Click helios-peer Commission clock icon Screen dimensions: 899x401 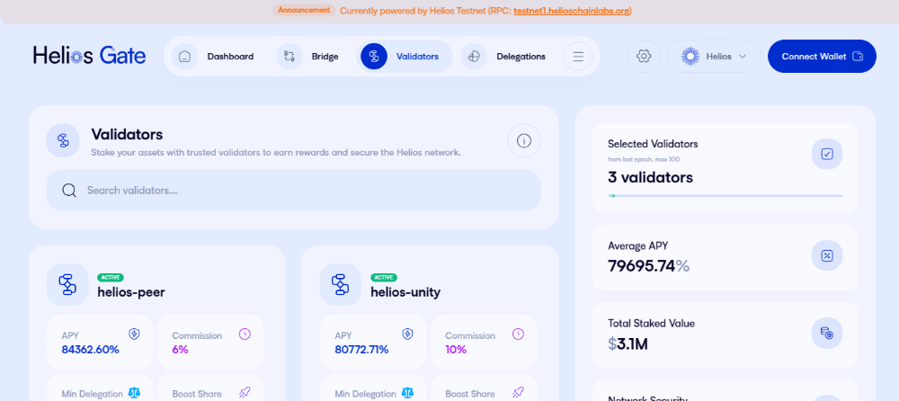245,334
